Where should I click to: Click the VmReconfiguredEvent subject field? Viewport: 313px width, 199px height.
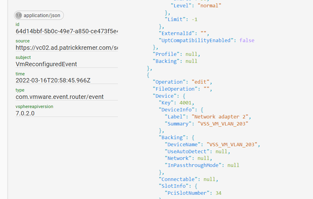46,64
